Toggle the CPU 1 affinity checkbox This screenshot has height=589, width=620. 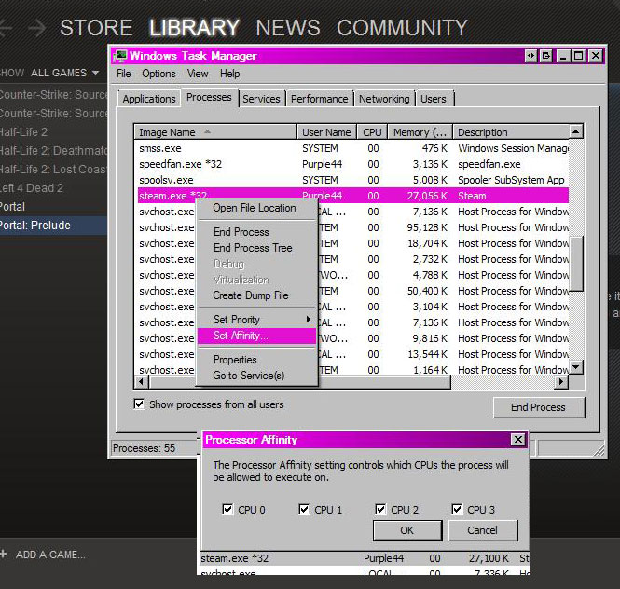pos(304,509)
